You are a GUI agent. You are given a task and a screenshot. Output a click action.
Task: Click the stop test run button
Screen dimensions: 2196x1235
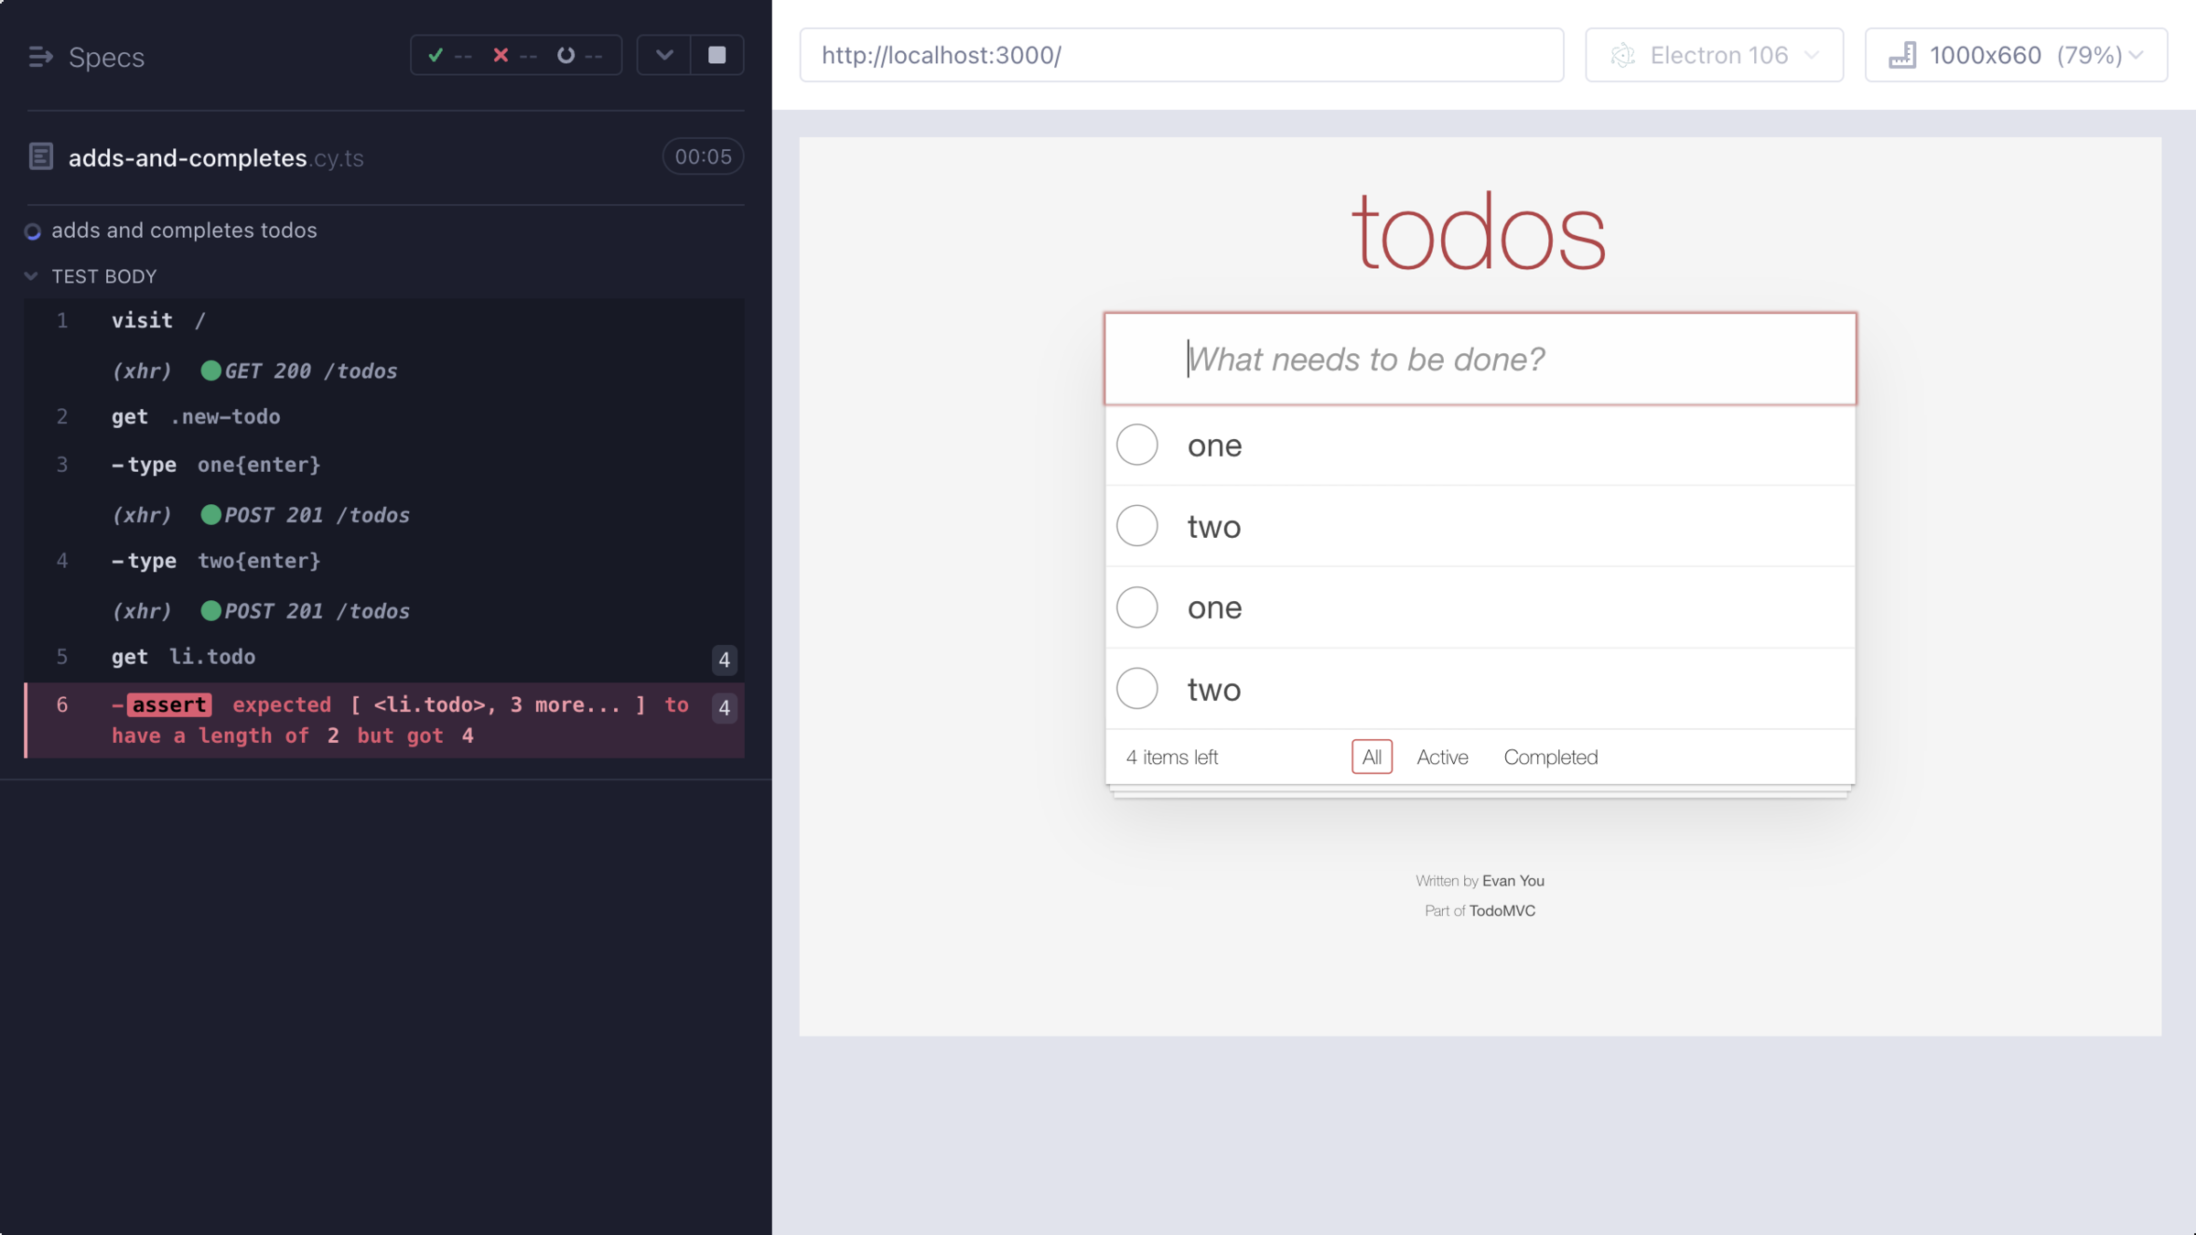716,55
